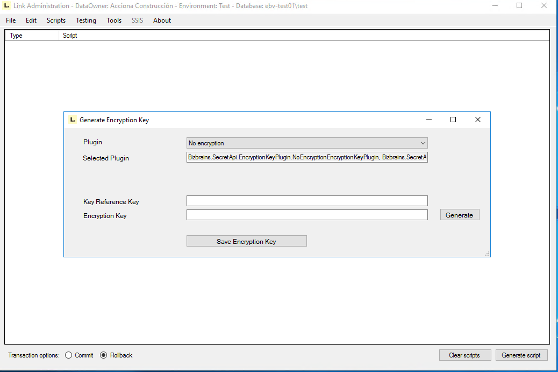Click the Clear scripts button
558x372 pixels.
click(464, 355)
